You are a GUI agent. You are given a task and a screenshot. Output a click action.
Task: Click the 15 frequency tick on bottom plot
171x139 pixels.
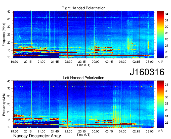[x=9, y=120]
